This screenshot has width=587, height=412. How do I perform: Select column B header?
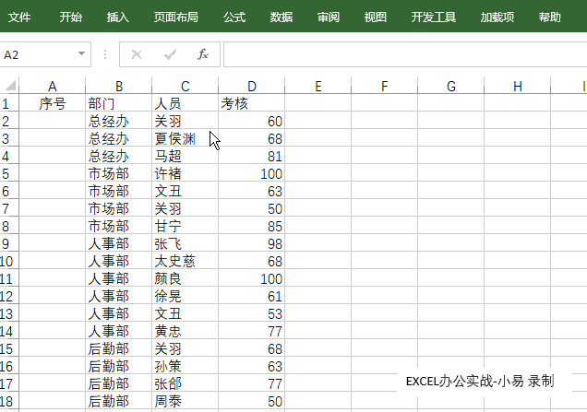119,86
